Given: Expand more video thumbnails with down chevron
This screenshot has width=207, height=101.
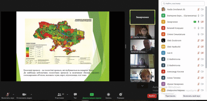Looking at the screenshot, I should [142, 86].
